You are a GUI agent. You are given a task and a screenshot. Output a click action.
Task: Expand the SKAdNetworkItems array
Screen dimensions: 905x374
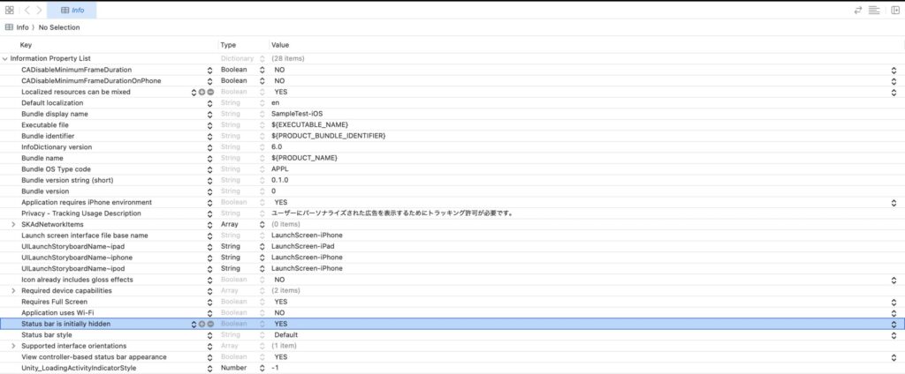pos(12,224)
